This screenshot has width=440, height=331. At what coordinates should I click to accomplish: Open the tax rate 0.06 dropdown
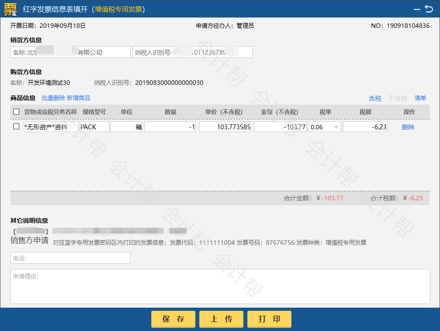click(324, 127)
